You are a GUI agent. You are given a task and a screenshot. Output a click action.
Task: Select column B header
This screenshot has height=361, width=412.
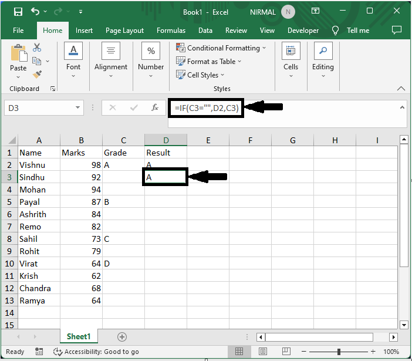tap(81, 140)
